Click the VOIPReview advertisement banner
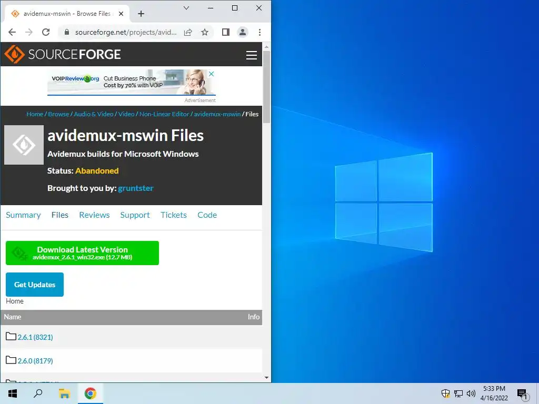This screenshot has width=539, height=404. click(131, 82)
